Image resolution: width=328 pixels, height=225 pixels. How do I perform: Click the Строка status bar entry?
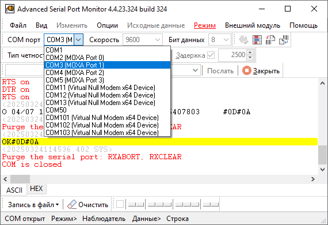(x=177, y=219)
